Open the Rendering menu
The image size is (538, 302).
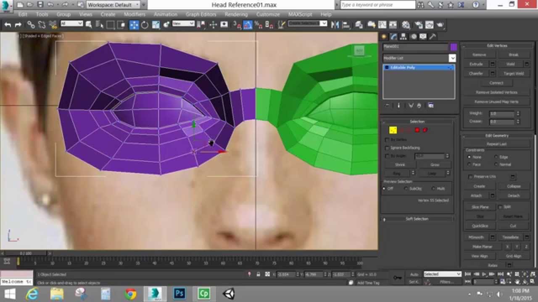(x=236, y=14)
